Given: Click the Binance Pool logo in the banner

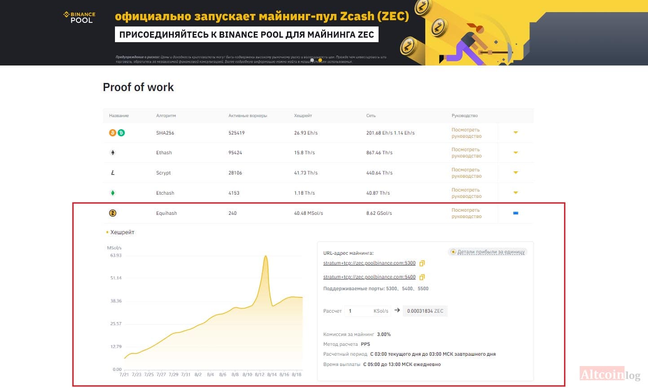Looking at the screenshot, I should pyautogui.click(x=79, y=17).
